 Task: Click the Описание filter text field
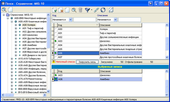(x=129, y=20)
